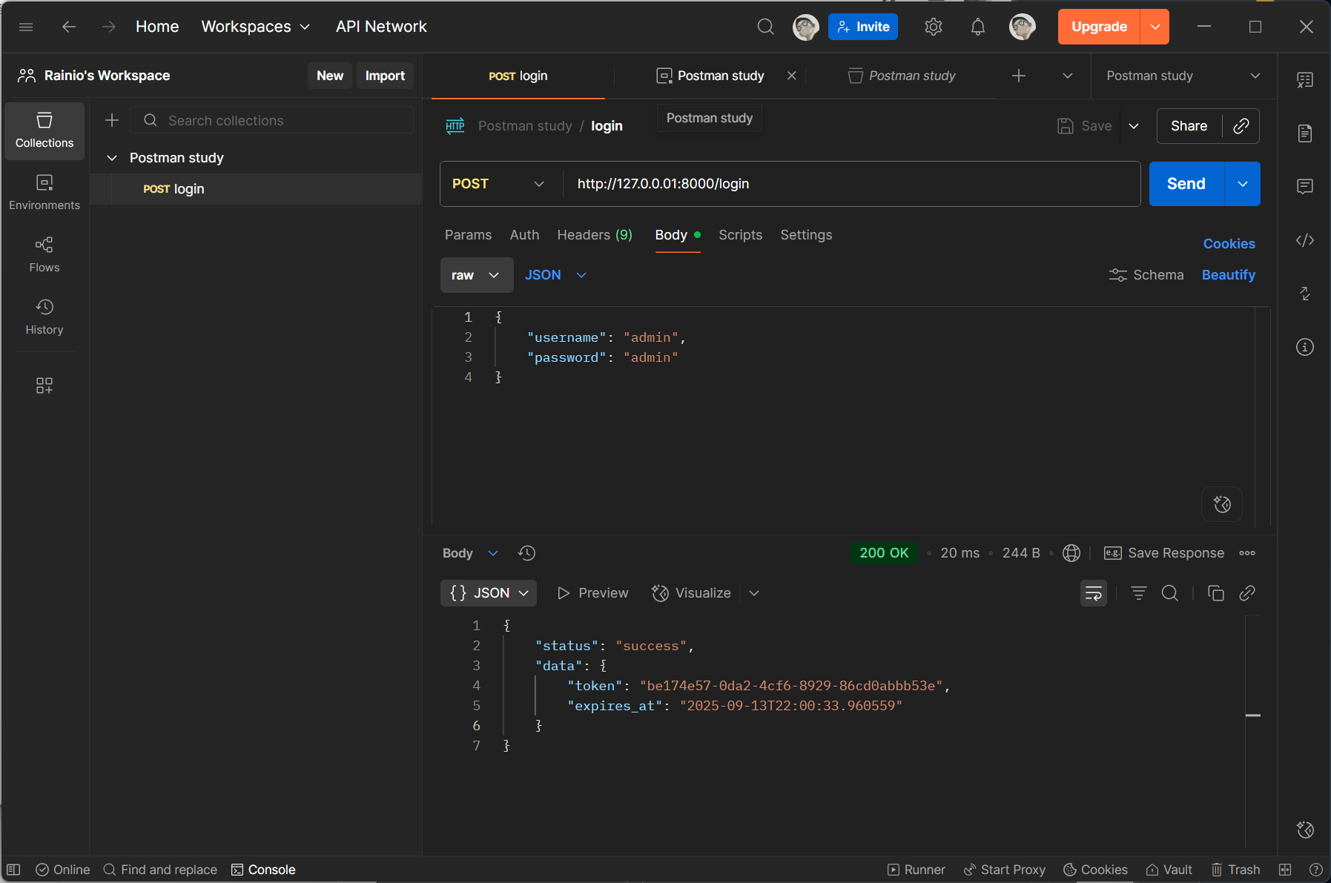Click the Beautify link

pyautogui.click(x=1229, y=275)
